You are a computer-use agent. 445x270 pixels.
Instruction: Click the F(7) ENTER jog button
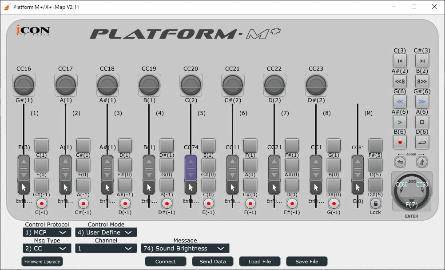(x=412, y=204)
